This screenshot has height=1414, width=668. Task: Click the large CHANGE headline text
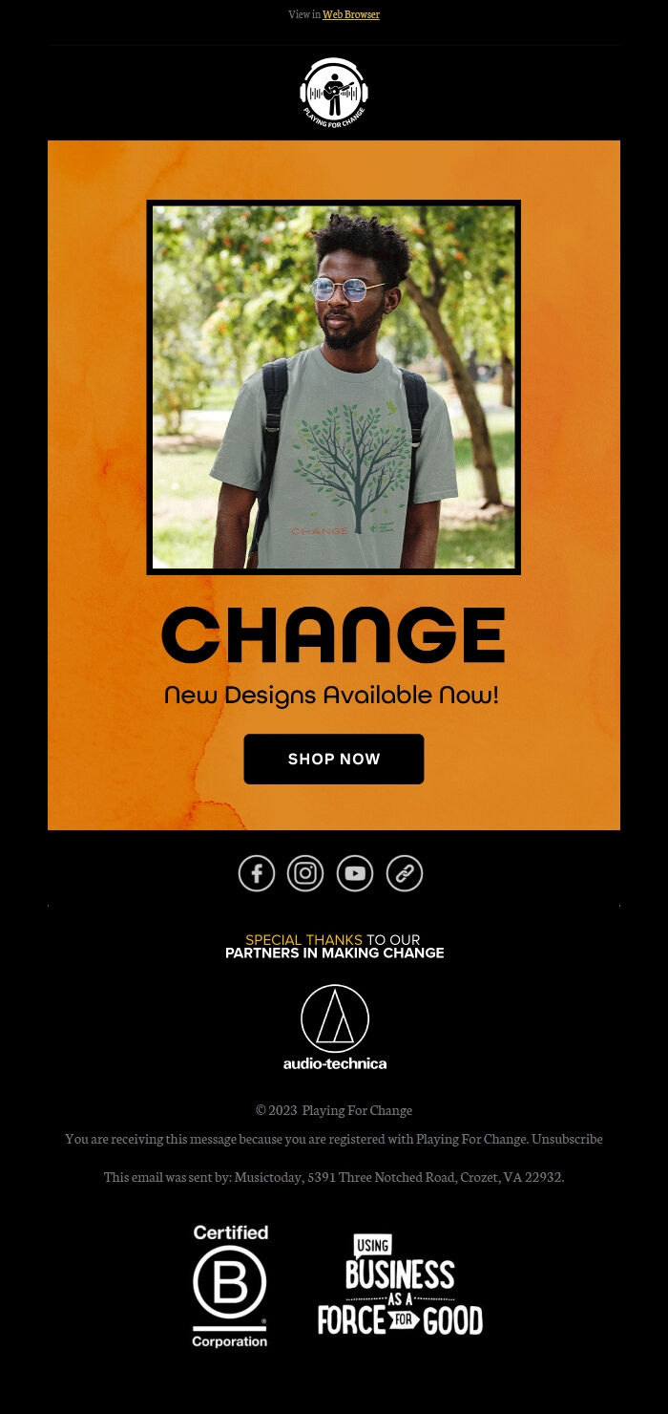[x=333, y=635]
